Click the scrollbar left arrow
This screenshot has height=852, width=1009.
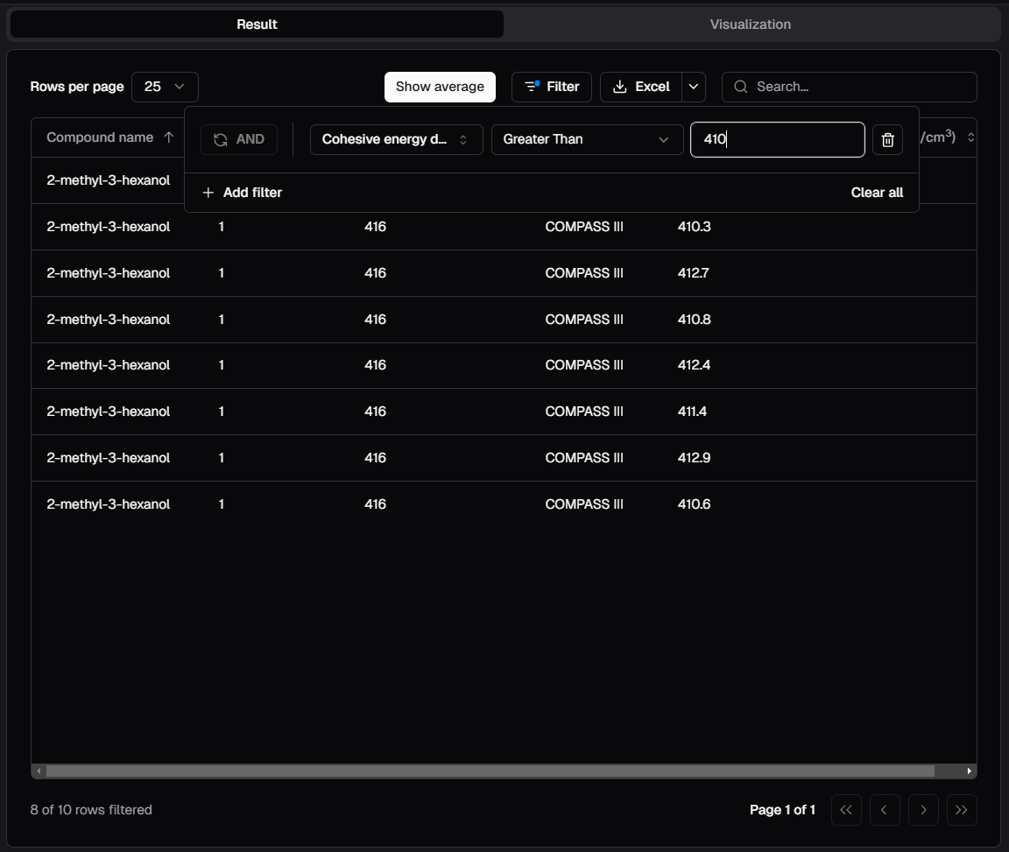click(39, 771)
